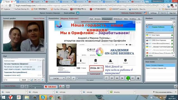Toggle the webcam button in bottom bar
The width and height of the screenshot is (178, 100).
pyautogui.click(x=26, y=87)
